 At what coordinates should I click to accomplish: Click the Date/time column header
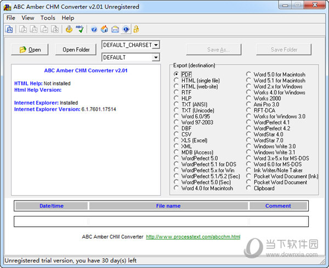coord(52,206)
